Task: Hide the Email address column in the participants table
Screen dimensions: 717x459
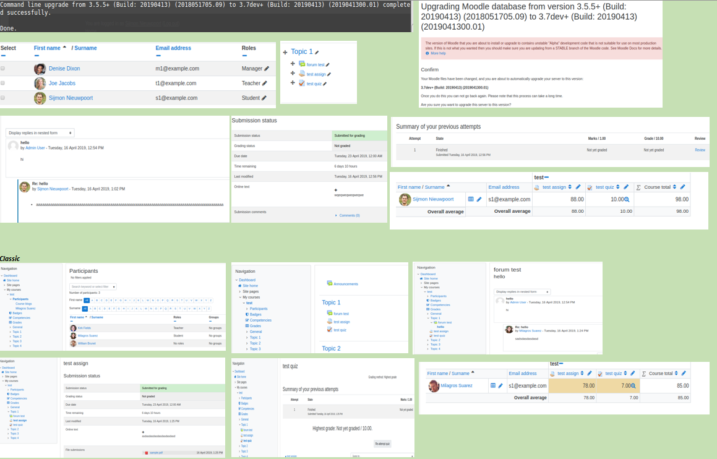Action: click(158, 56)
